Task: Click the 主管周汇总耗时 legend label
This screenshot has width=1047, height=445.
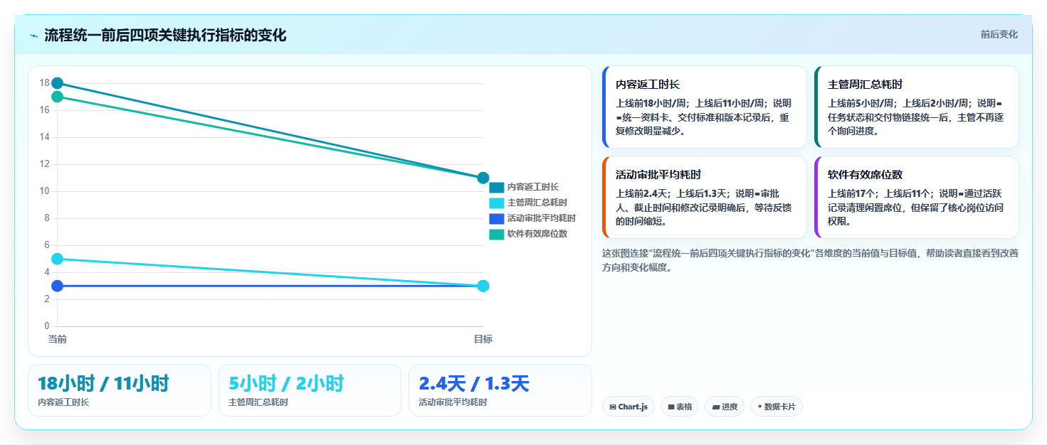Action: pos(537,203)
